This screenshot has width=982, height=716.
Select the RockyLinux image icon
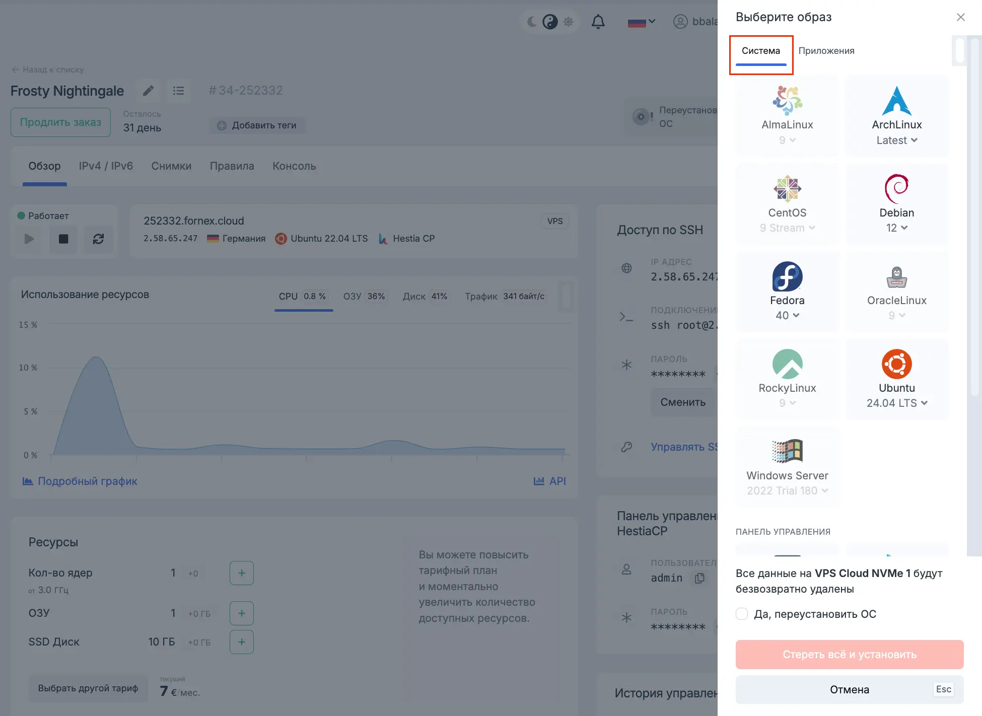787,364
